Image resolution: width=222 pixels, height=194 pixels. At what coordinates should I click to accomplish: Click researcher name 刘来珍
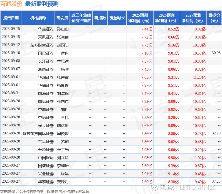(63, 158)
